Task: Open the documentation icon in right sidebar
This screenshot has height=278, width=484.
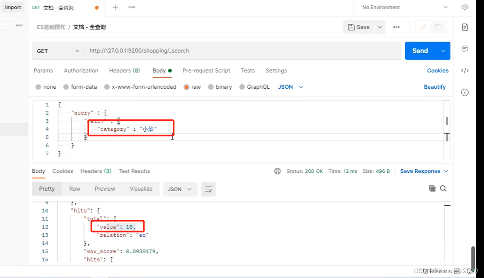Action: (465, 27)
